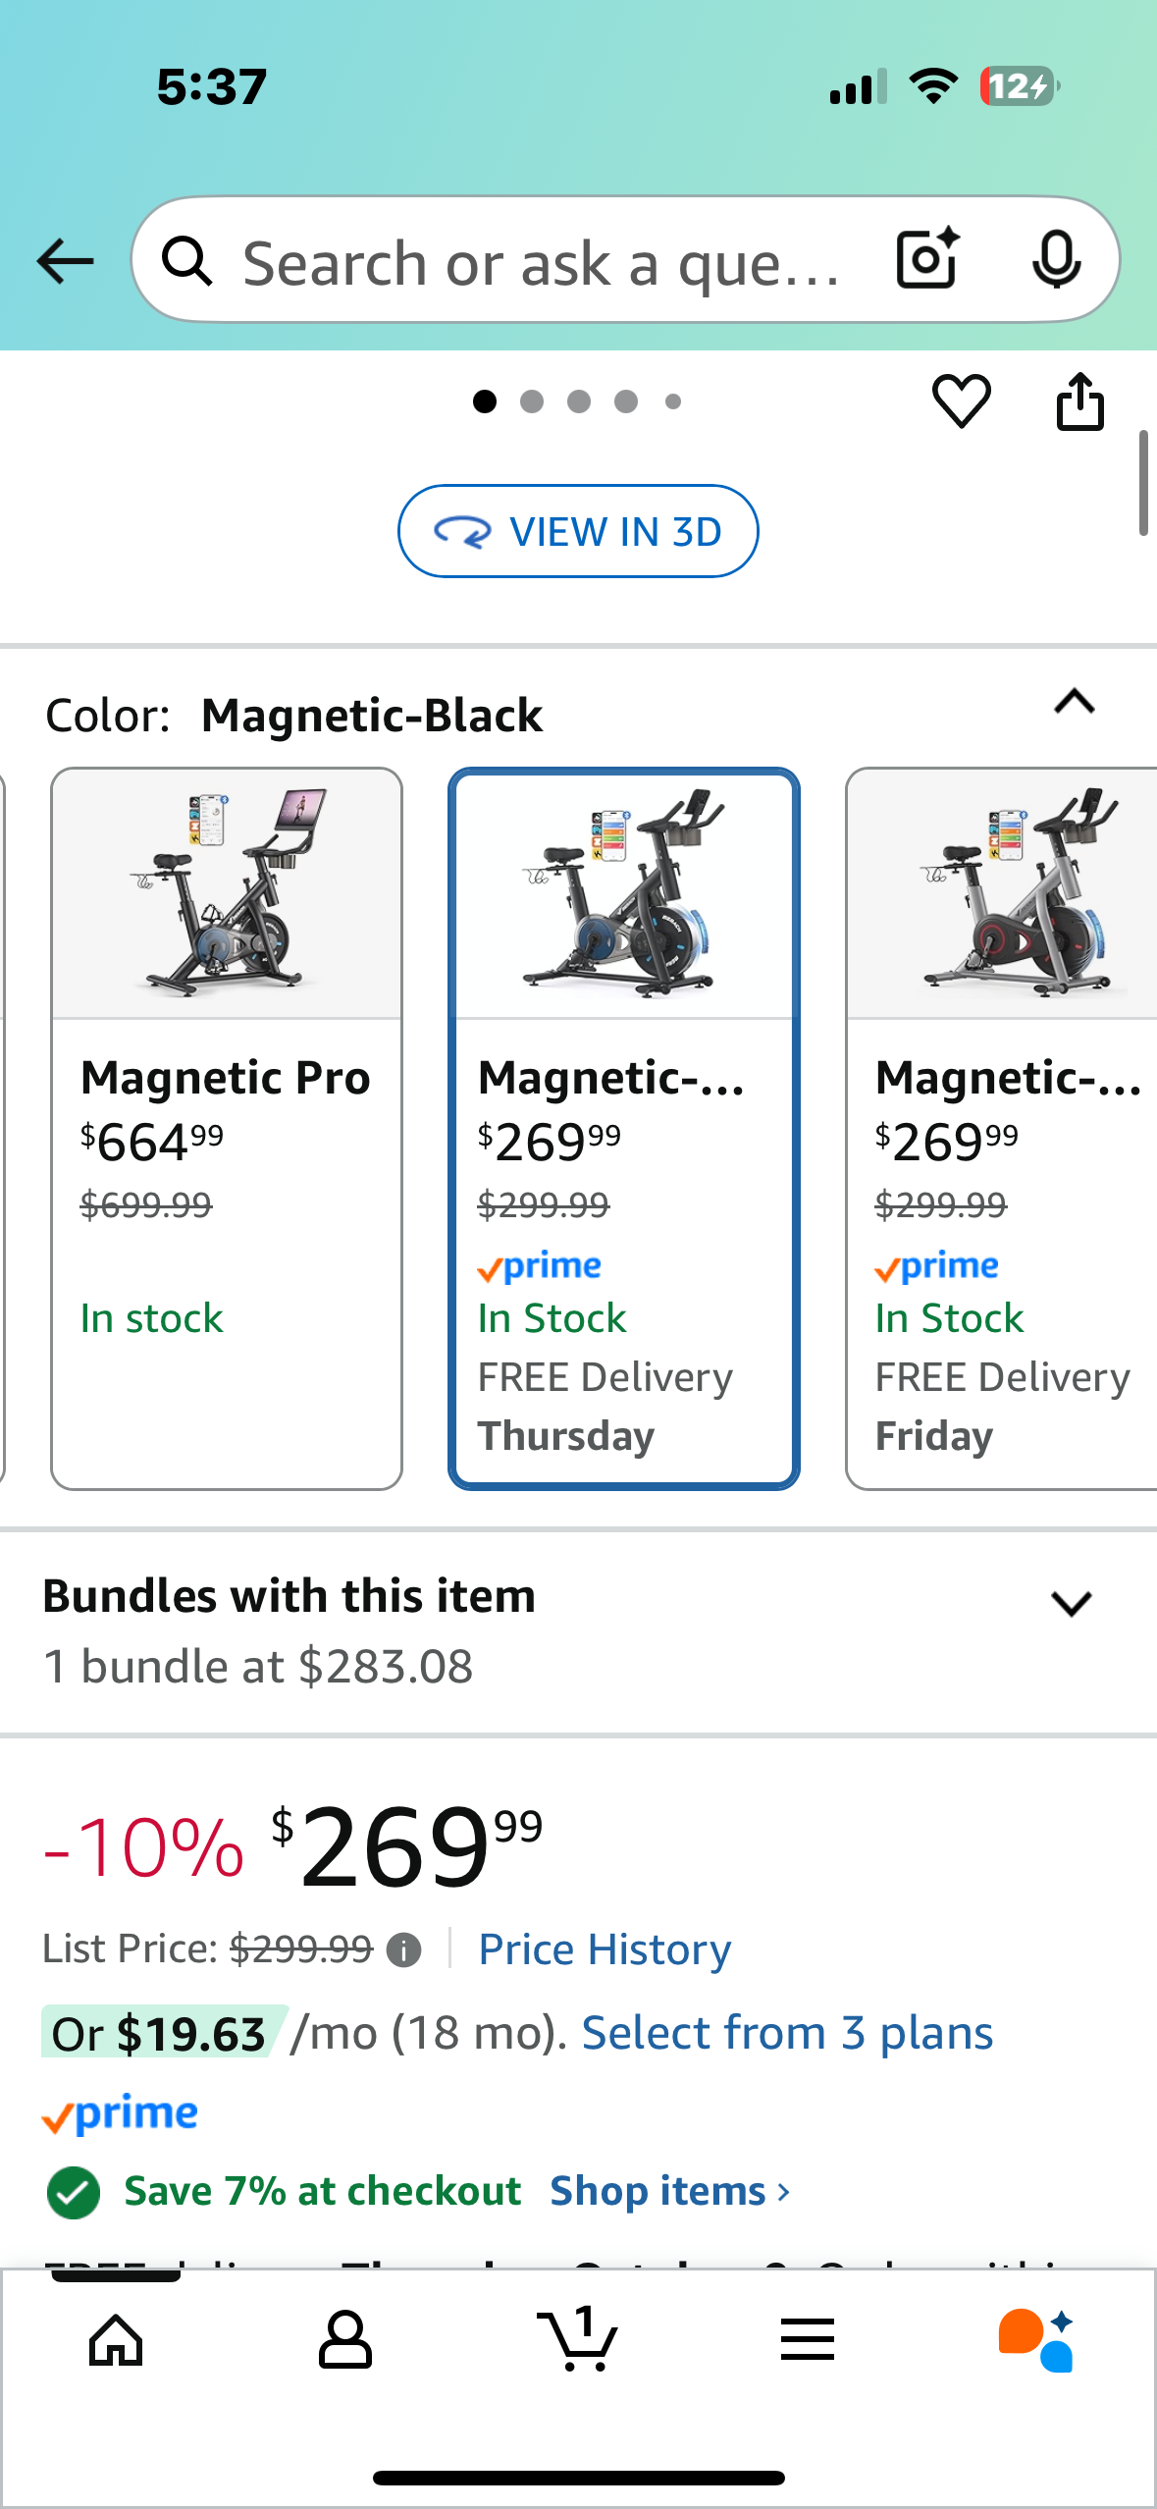Open the hamburger menu

click(807, 2340)
